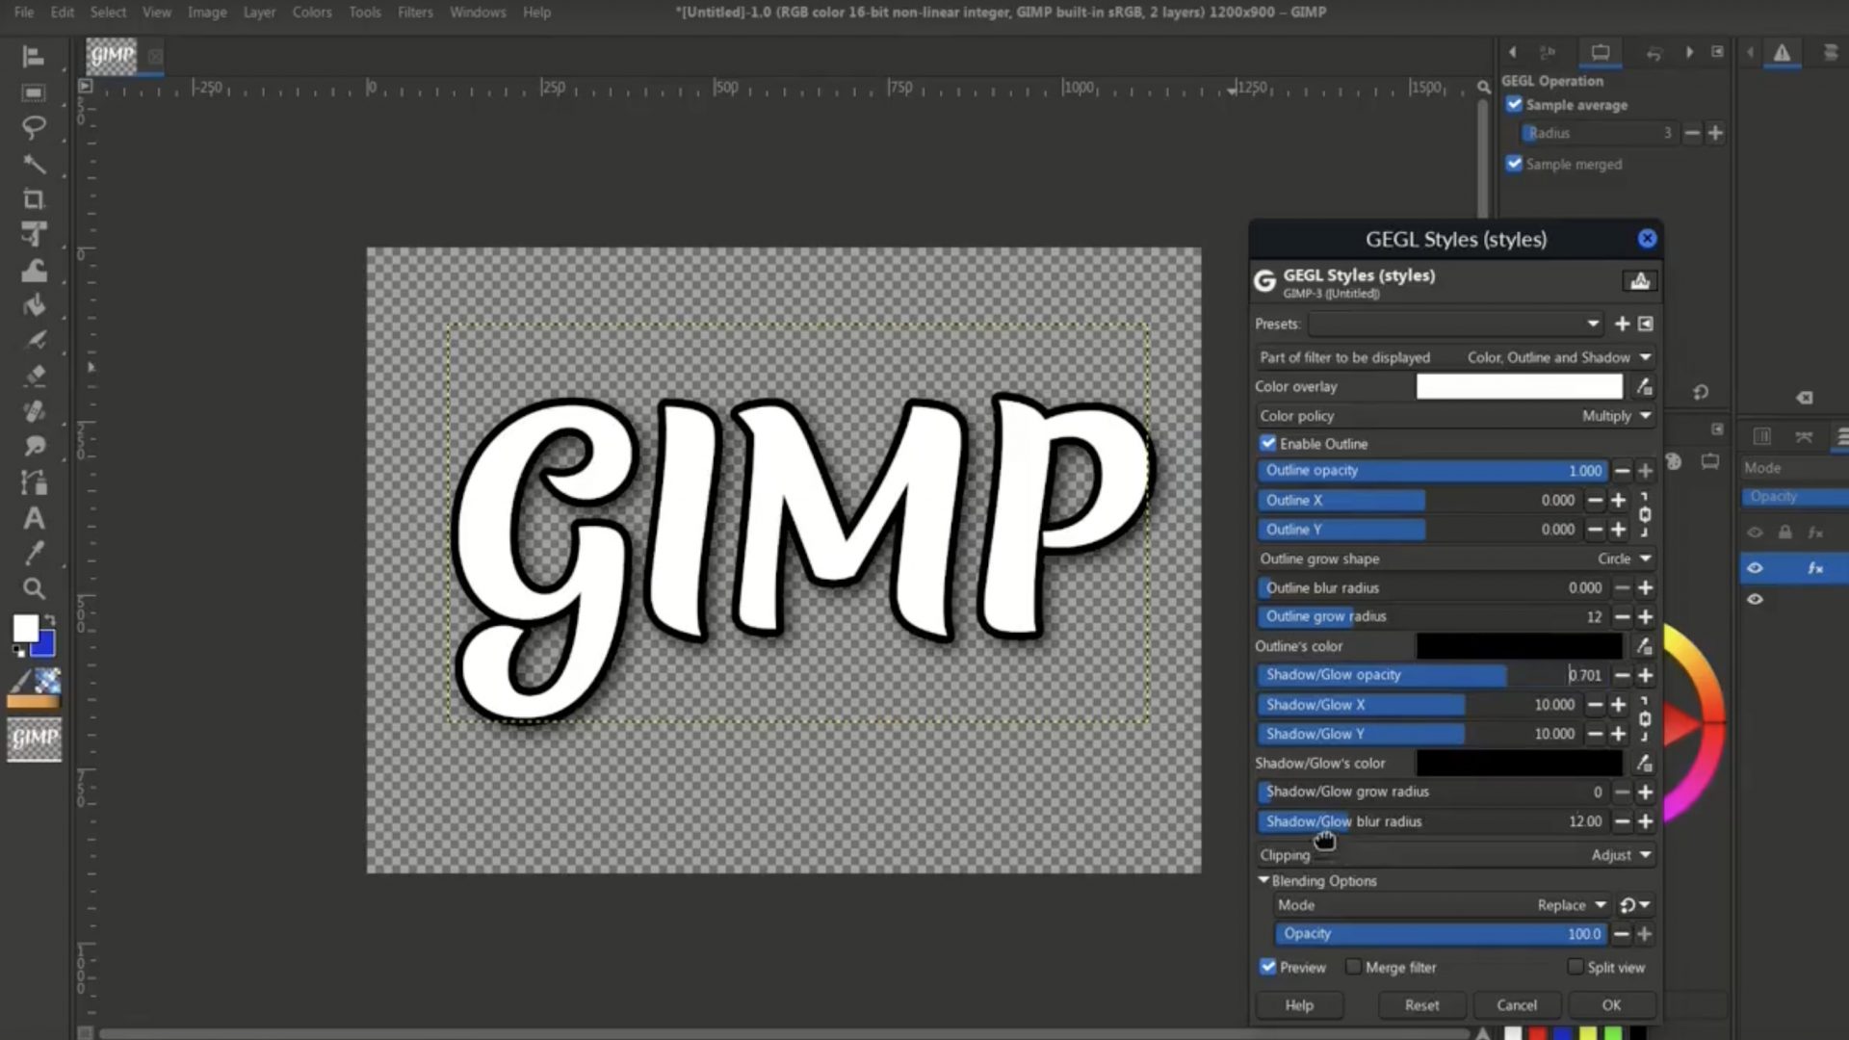Select the Smudge tool
Screen dimensions: 1849x1040
point(34,446)
